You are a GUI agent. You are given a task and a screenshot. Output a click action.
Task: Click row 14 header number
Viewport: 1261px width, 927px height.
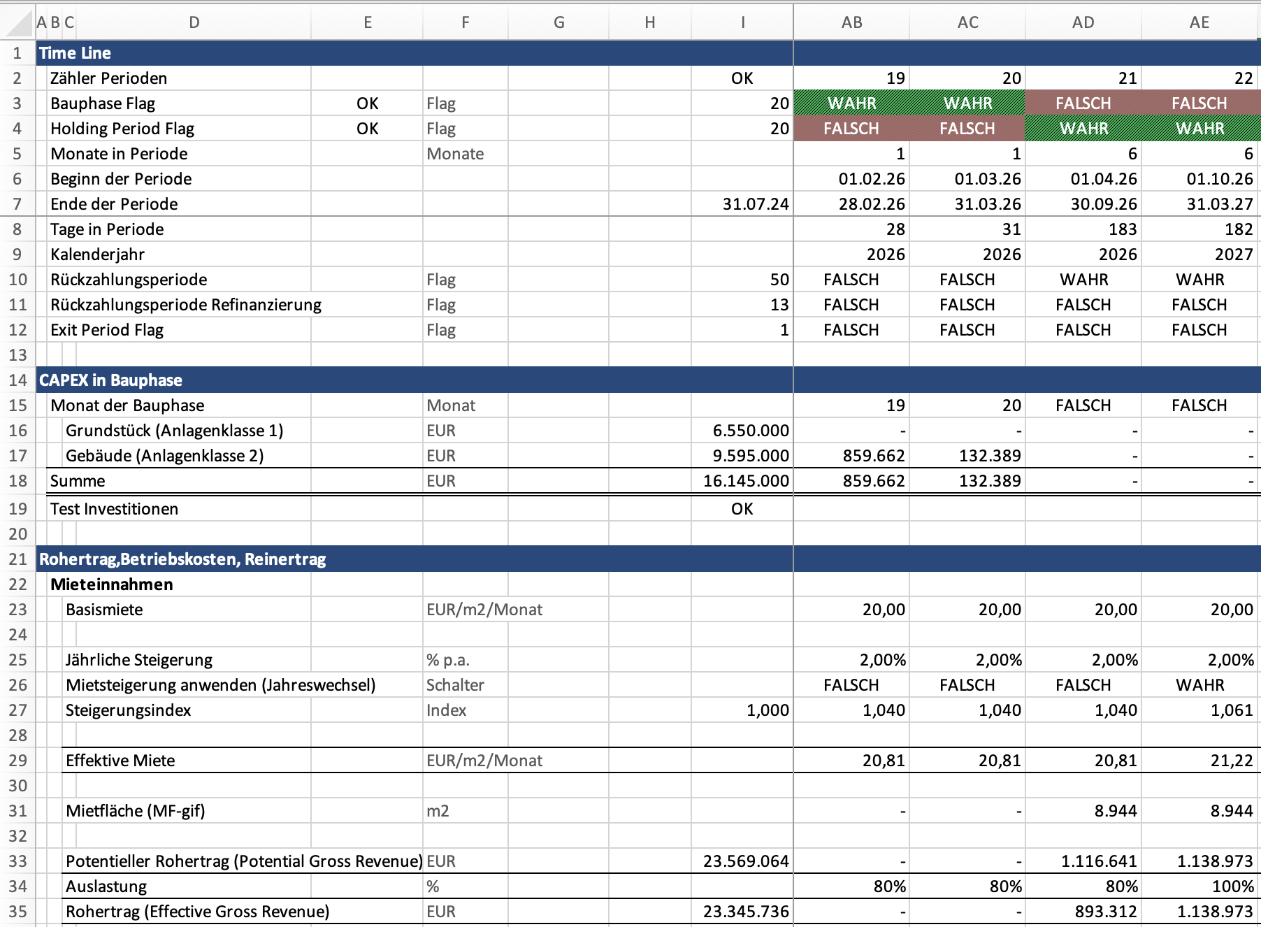[x=17, y=380]
